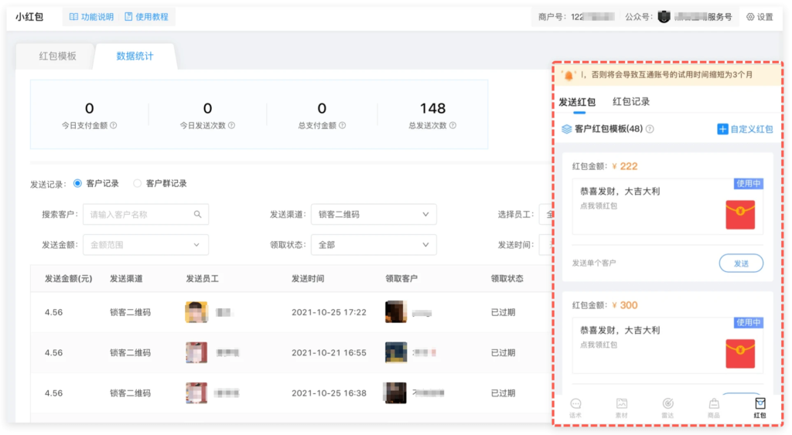
Task: Open the 功能说明 feature guide link
Action: pyautogui.click(x=91, y=17)
